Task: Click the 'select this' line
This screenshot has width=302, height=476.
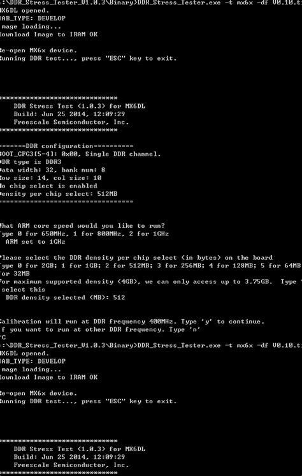Action: [x=24, y=290]
